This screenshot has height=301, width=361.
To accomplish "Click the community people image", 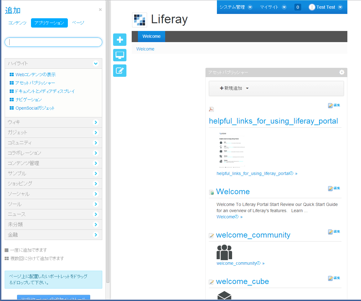I will (224, 252).
